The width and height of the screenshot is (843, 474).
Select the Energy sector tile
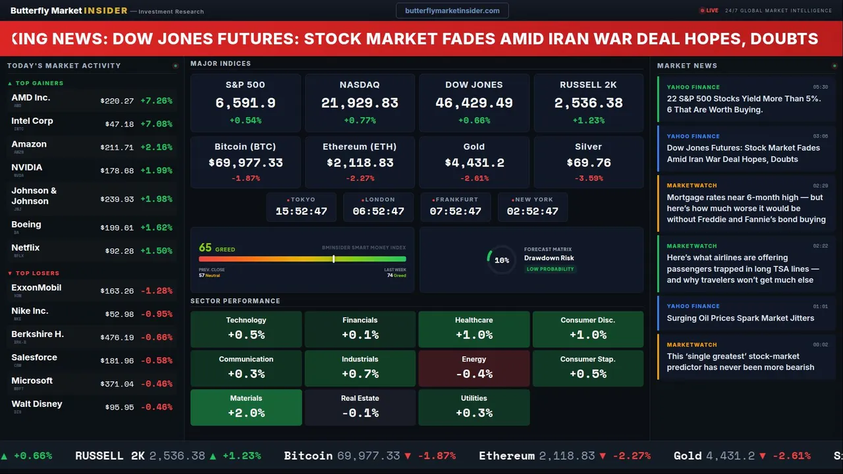click(474, 368)
